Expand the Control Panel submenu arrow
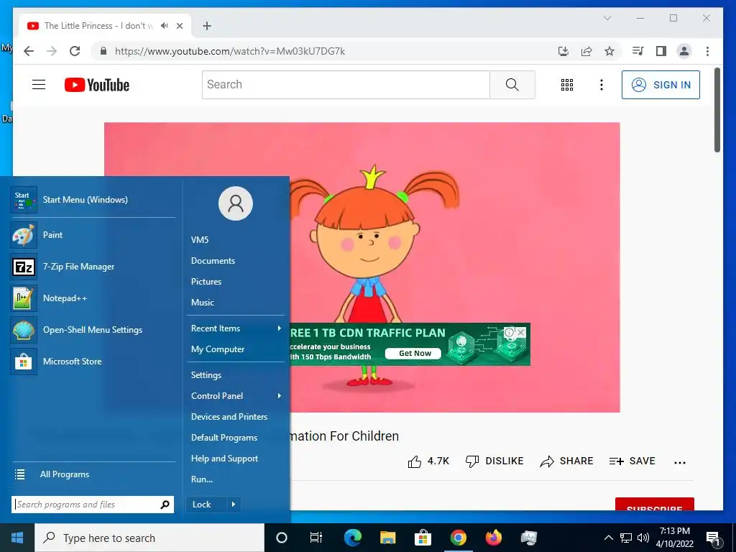Viewport: 736px width, 552px height. click(x=280, y=396)
